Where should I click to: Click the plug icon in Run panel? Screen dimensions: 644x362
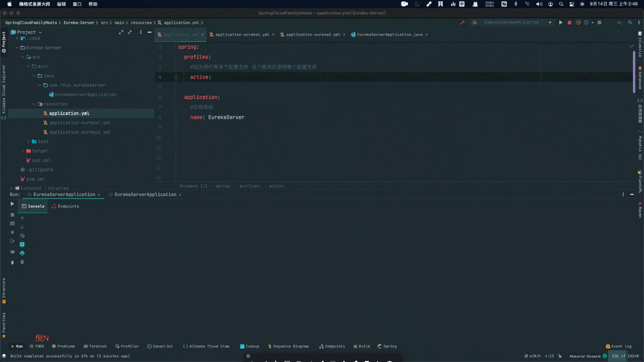point(13,232)
